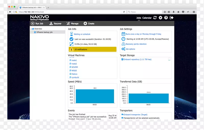Screen dimensions: 204x130
Task: Reload the page in browser
Action: pos(124,12)
